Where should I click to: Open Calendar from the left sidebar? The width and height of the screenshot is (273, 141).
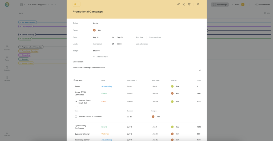tap(7, 48)
